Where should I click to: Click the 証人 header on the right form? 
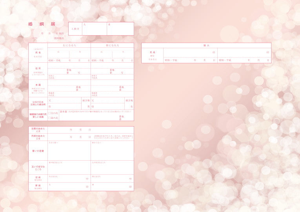click(x=206, y=45)
